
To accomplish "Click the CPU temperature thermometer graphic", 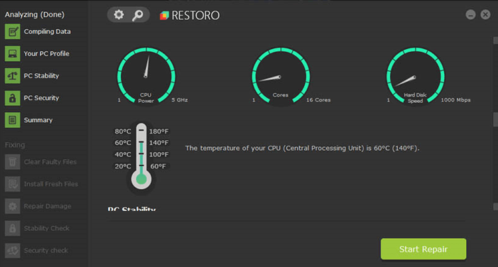I will 141,157.
